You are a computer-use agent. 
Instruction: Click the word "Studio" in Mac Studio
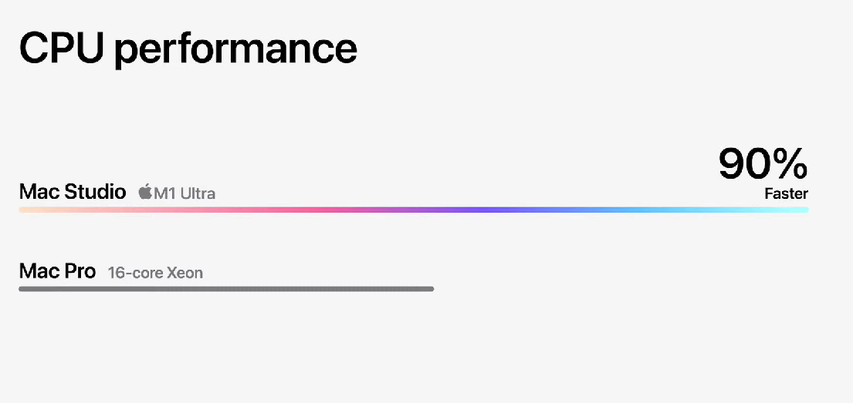pos(95,192)
